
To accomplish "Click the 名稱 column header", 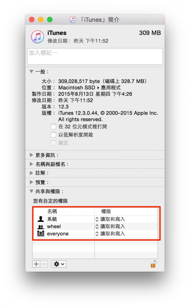I will point(52,211).
